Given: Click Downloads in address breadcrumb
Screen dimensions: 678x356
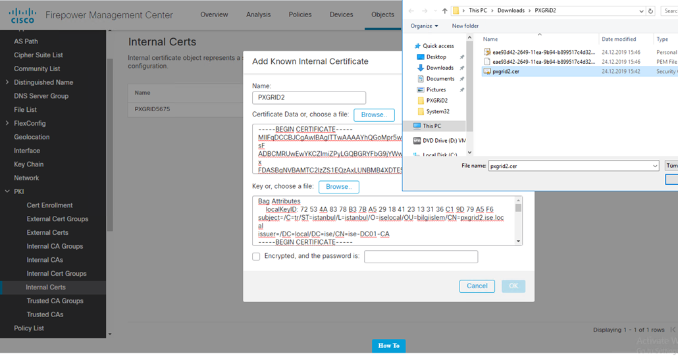Looking at the screenshot, I should click(511, 11).
